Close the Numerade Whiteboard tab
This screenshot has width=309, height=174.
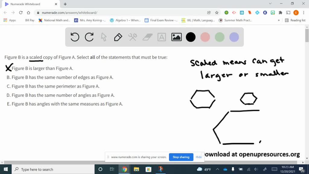coord(56,4)
